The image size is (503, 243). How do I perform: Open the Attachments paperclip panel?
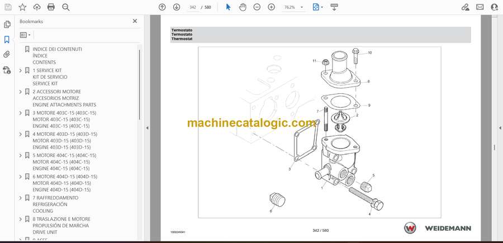[x=7, y=55]
